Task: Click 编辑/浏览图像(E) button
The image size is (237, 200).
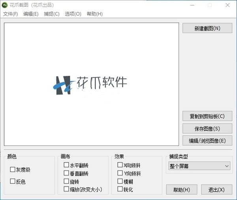Action: tap(207, 141)
